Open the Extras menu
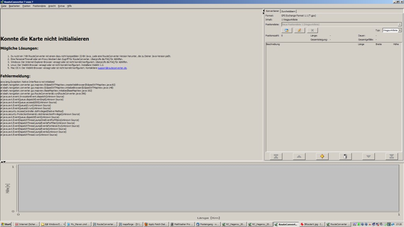 point(61,6)
